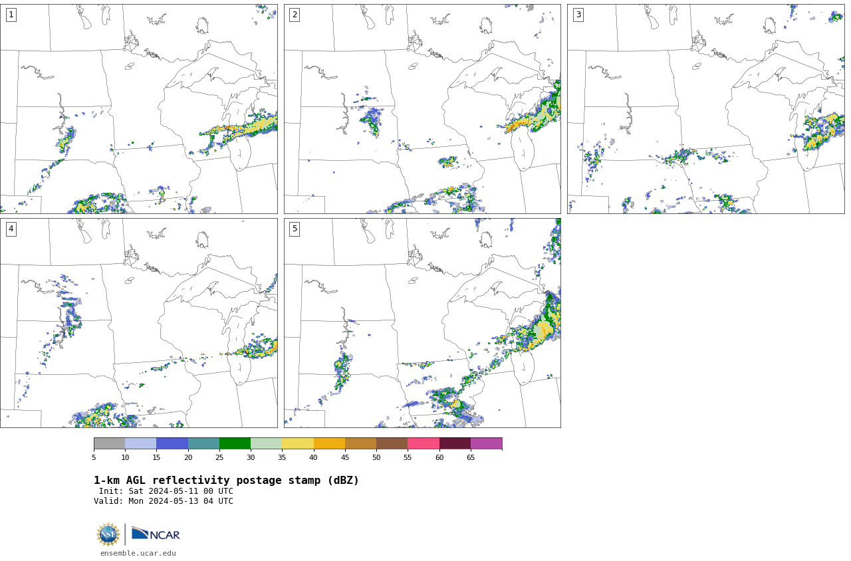Click the pale green 30-35 dBZ swatch

pos(266,443)
